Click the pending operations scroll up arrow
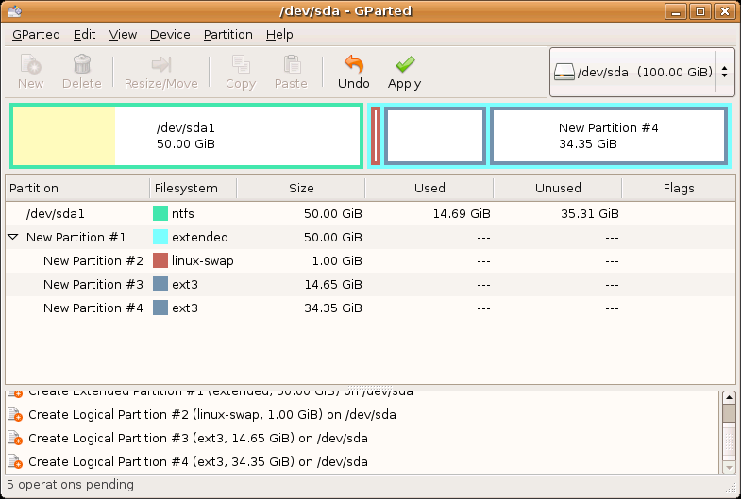Viewport: 741px width, 499px height. click(729, 397)
